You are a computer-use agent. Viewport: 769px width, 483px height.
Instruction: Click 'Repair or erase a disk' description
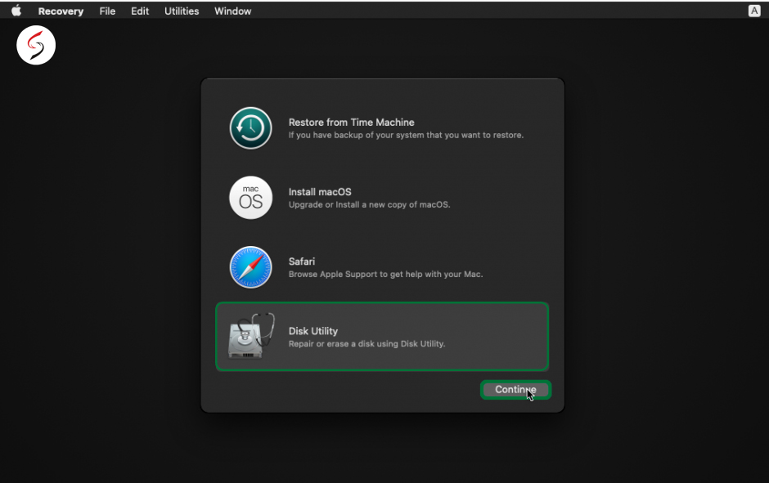tap(367, 344)
